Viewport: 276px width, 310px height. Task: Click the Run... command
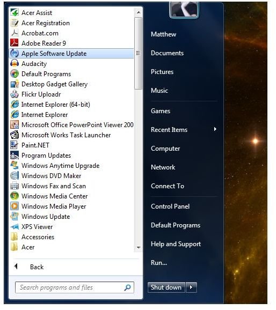(159, 263)
